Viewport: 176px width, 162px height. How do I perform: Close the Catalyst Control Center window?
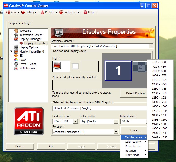(155, 6)
